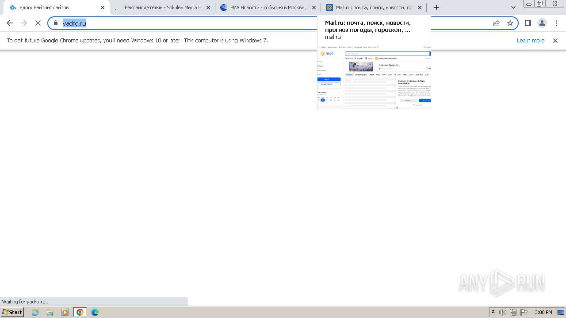Switch to РИА Новости tab

[x=268, y=8]
